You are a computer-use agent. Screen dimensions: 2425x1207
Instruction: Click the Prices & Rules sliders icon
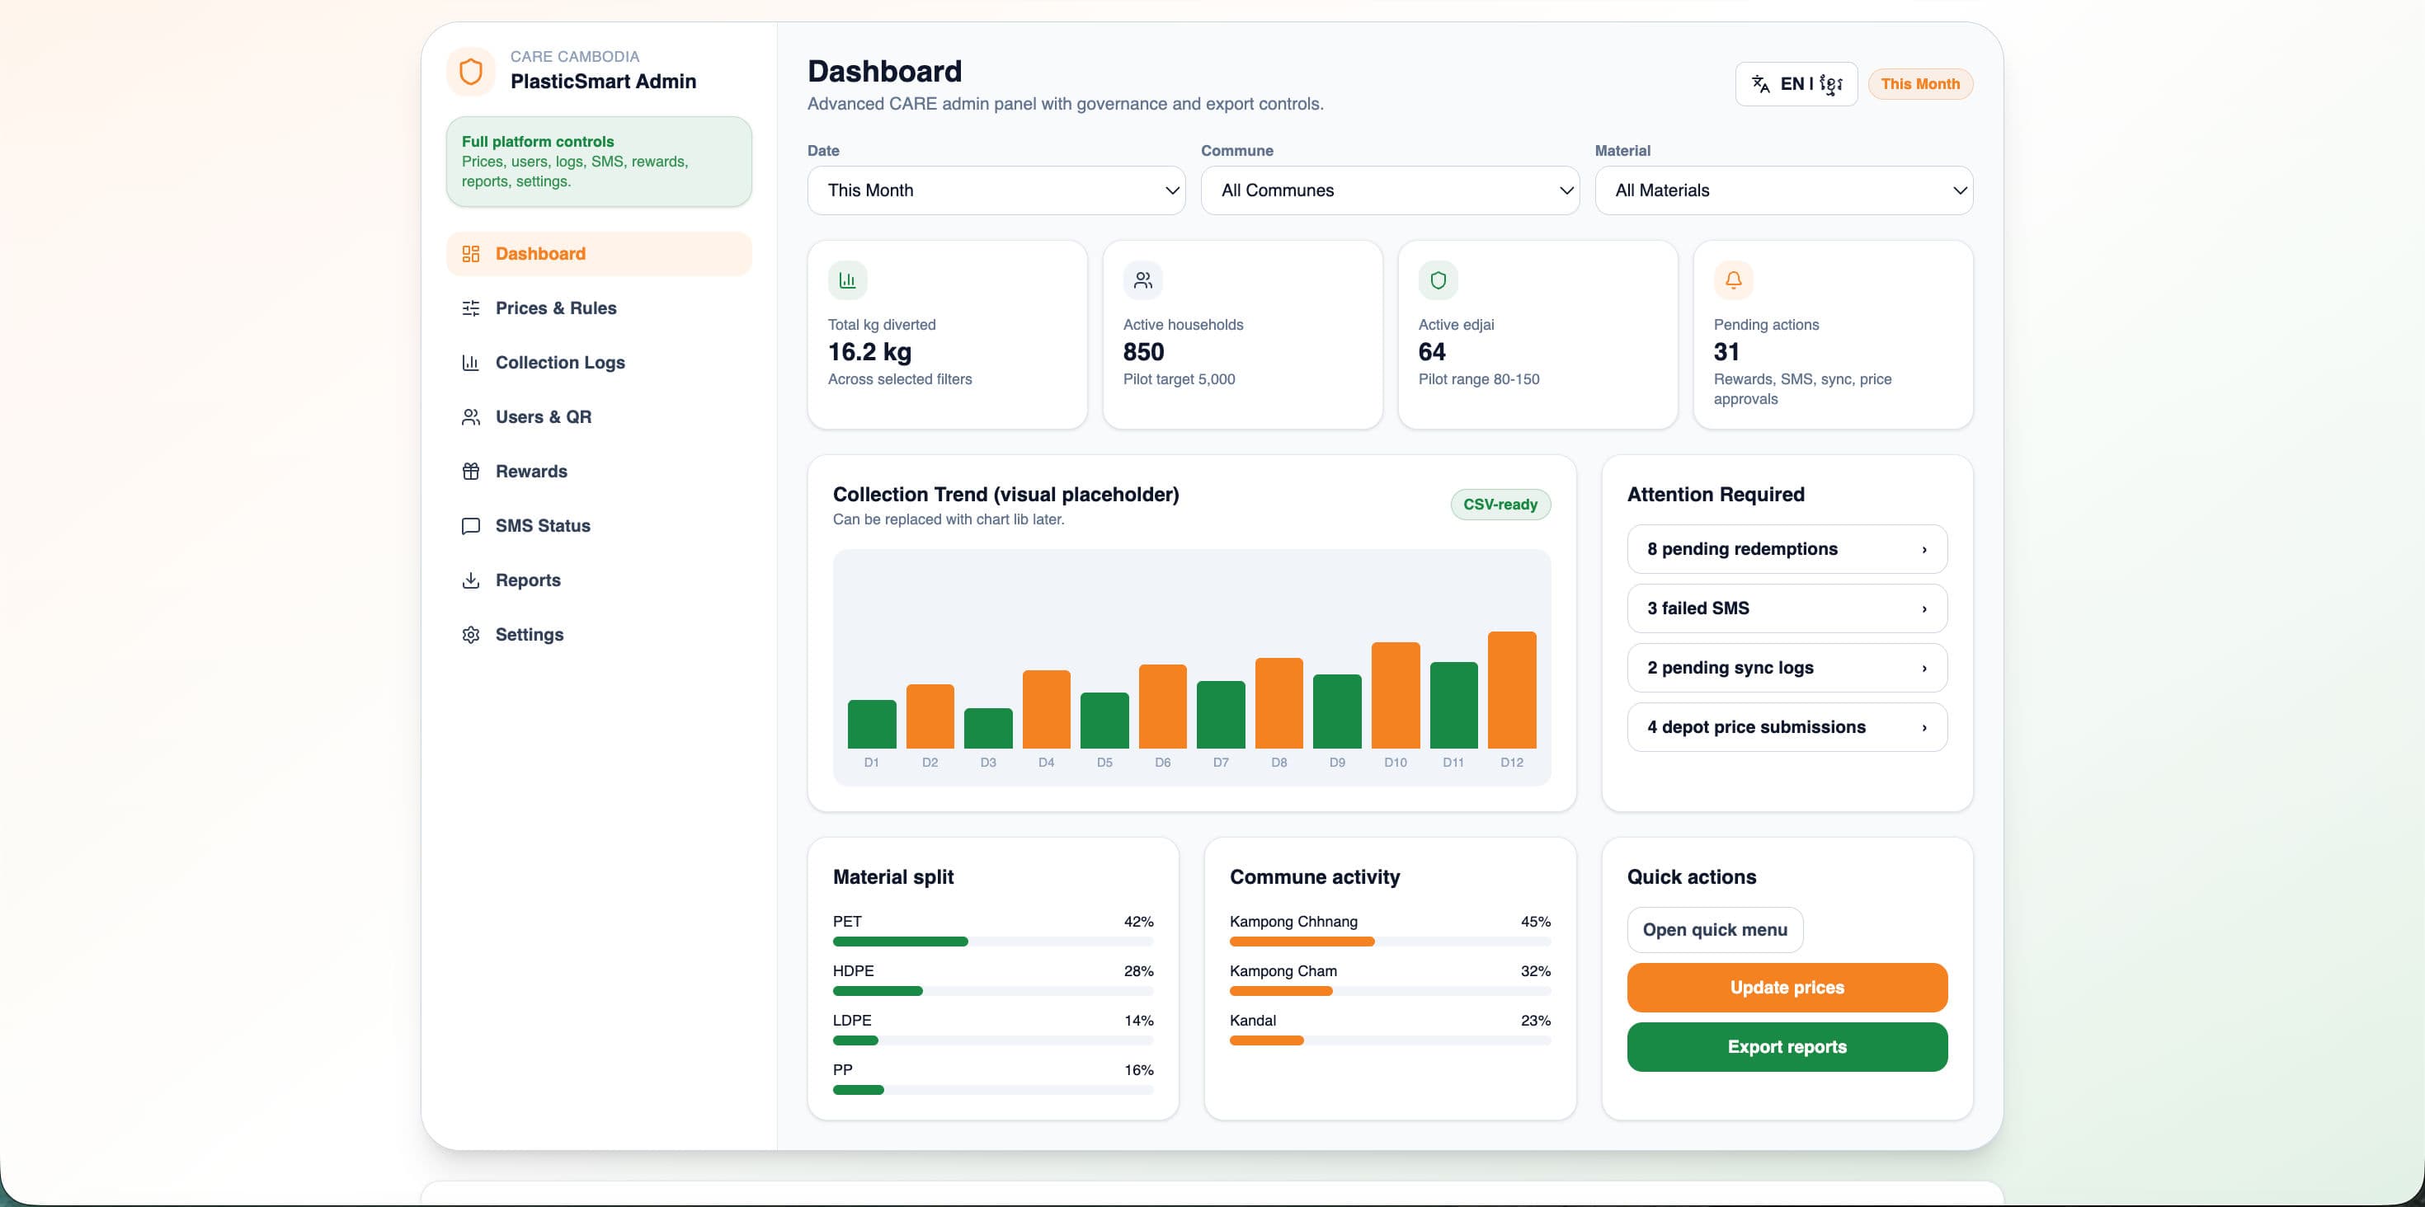(x=471, y=308)
